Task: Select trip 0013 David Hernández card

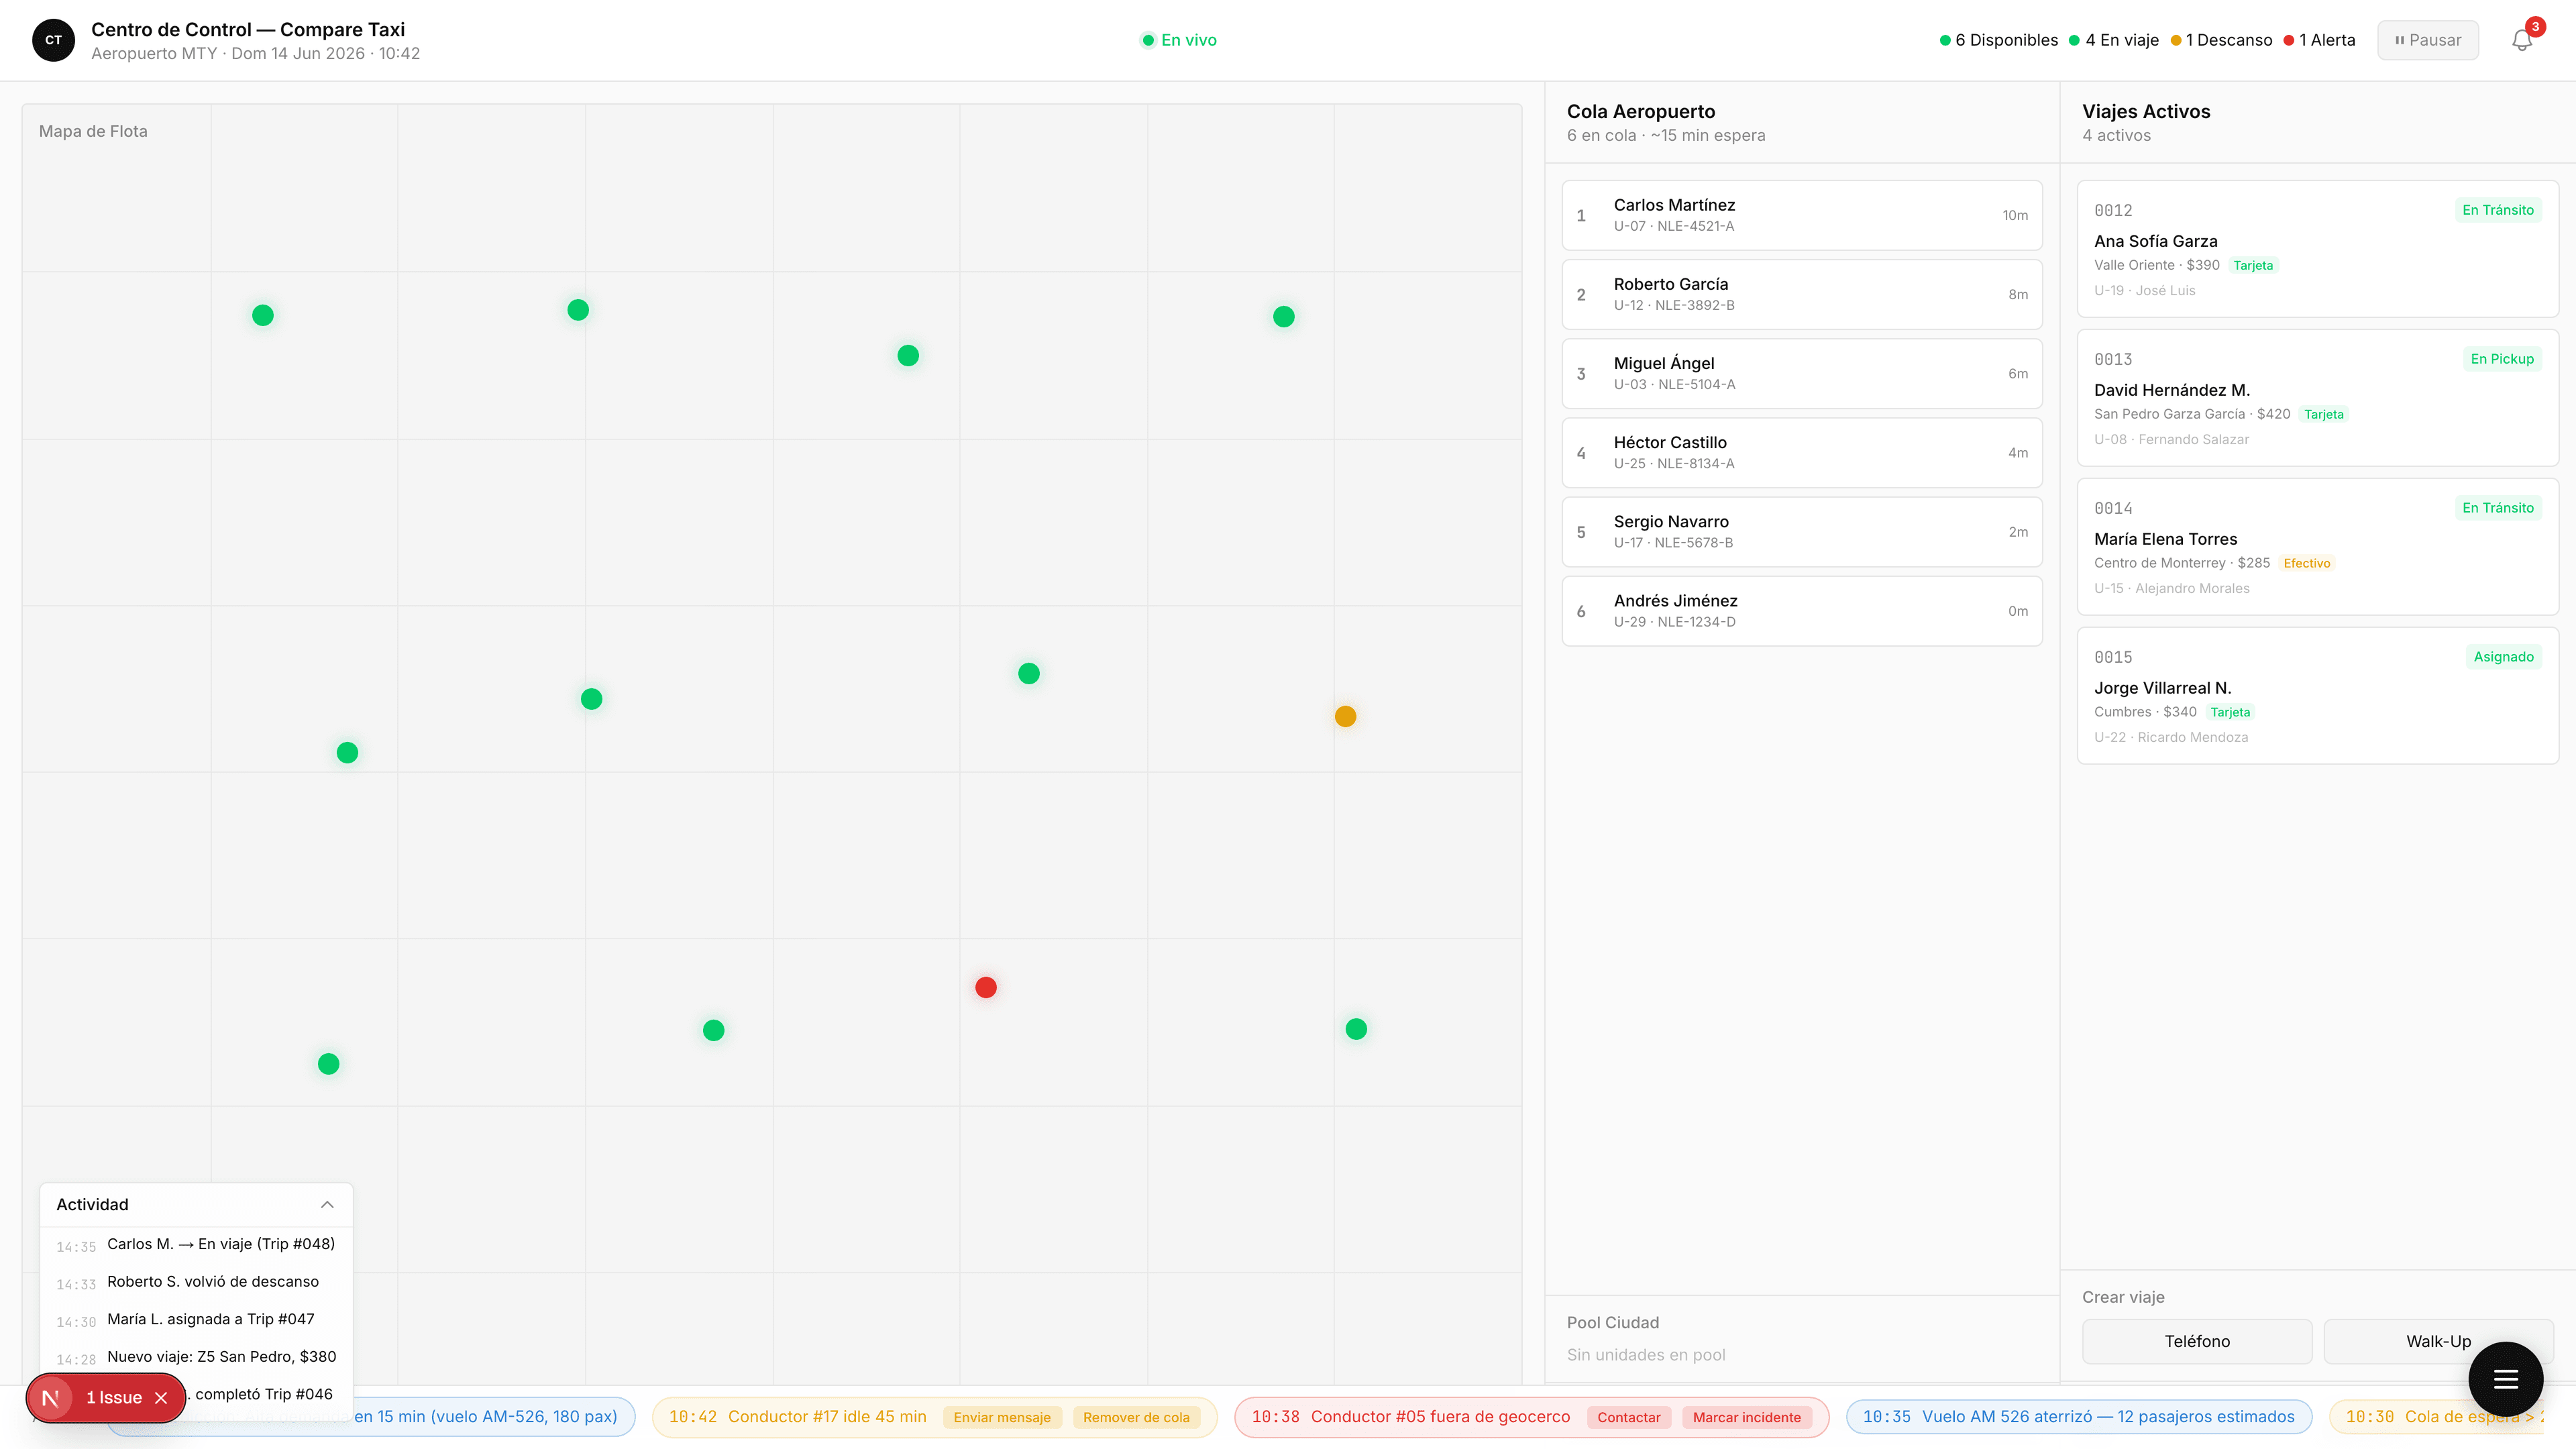Action: click(x=2317, y=398)
